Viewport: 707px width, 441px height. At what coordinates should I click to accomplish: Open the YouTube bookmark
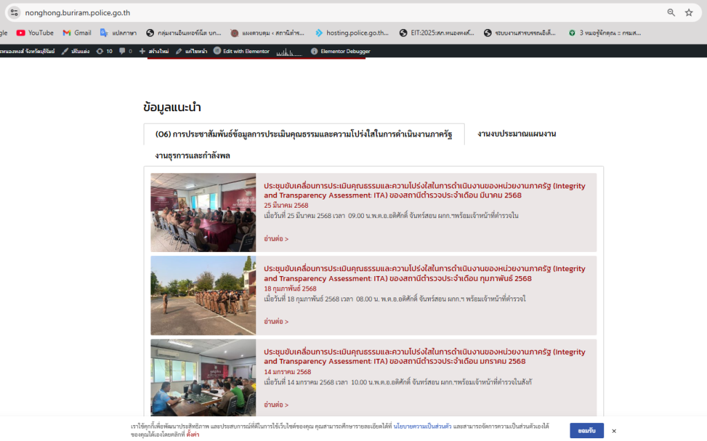tap(35, 32)
